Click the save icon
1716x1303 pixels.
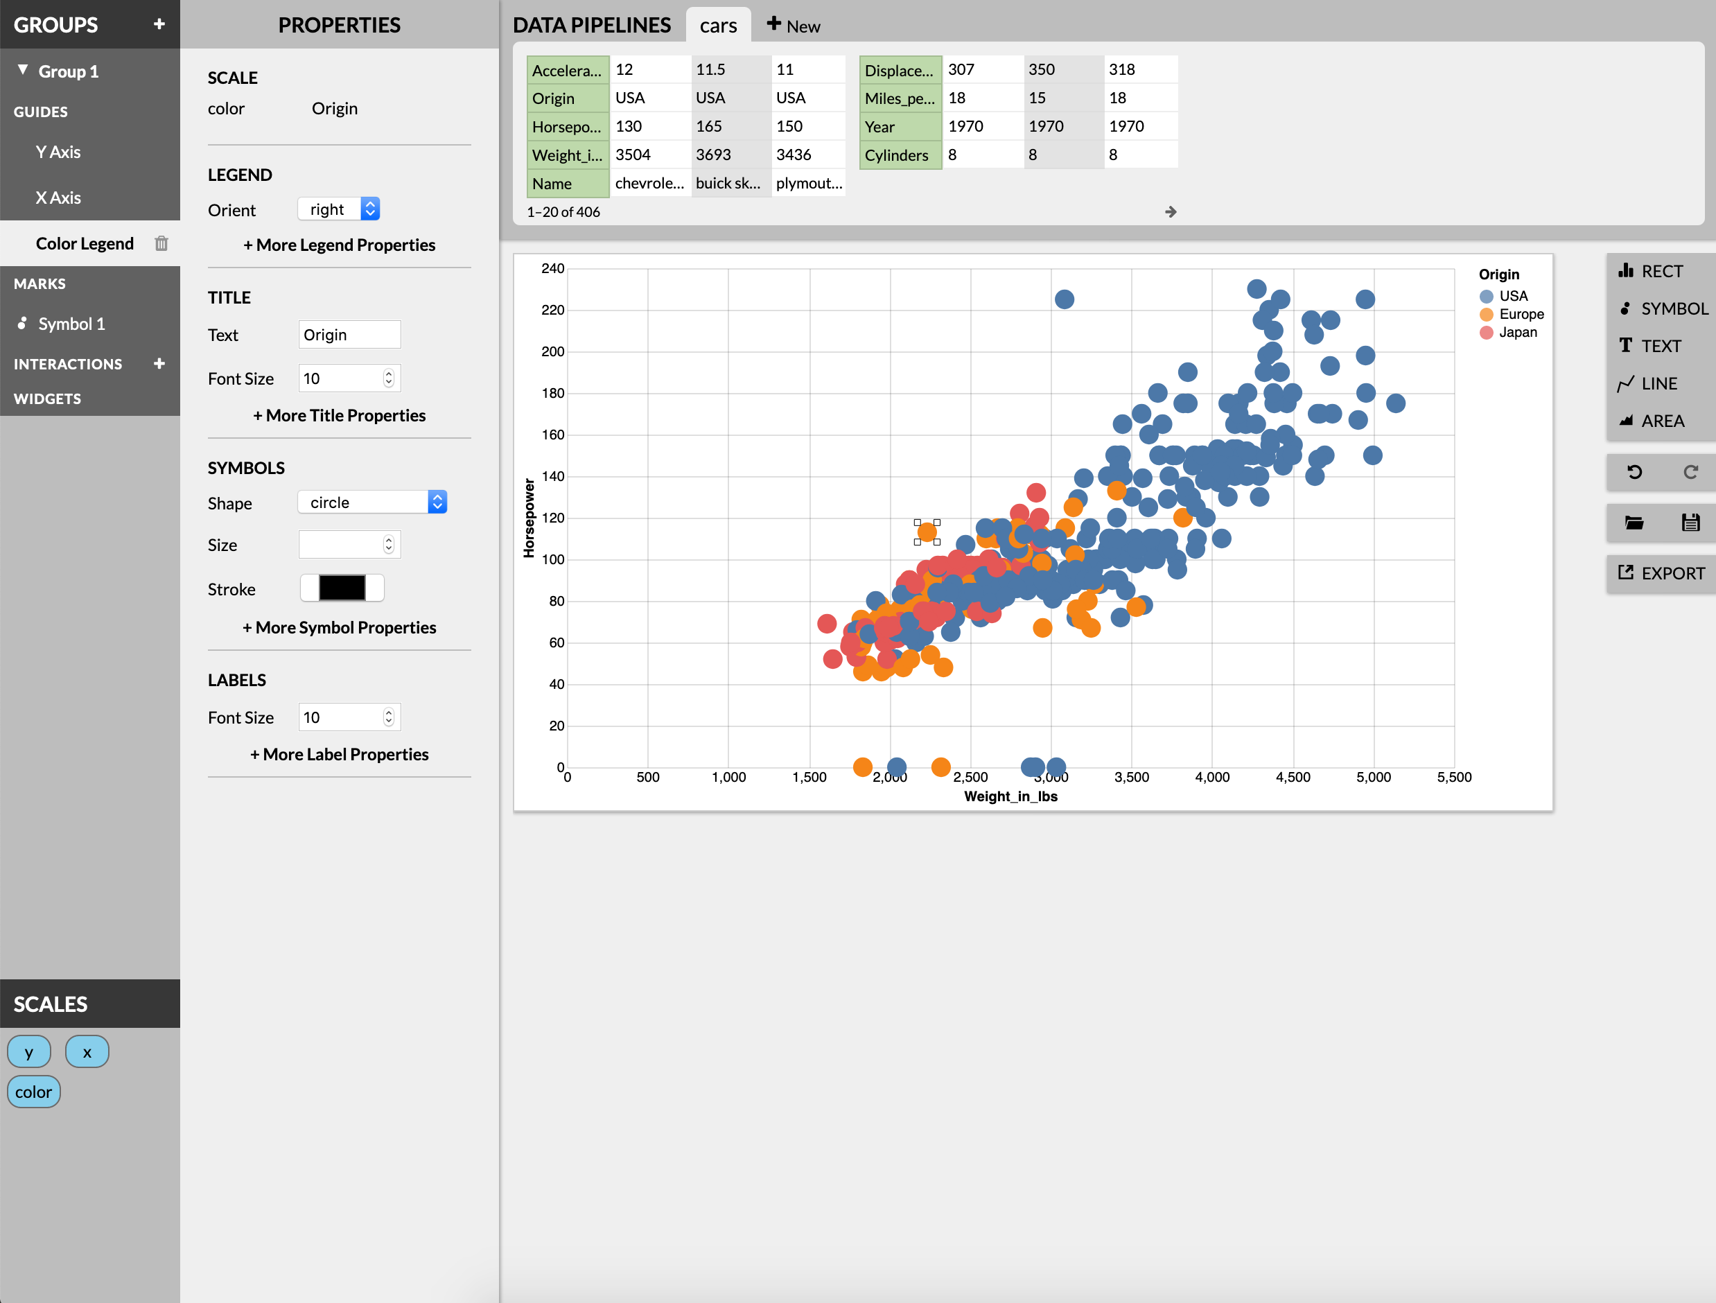coord(1690,522)
